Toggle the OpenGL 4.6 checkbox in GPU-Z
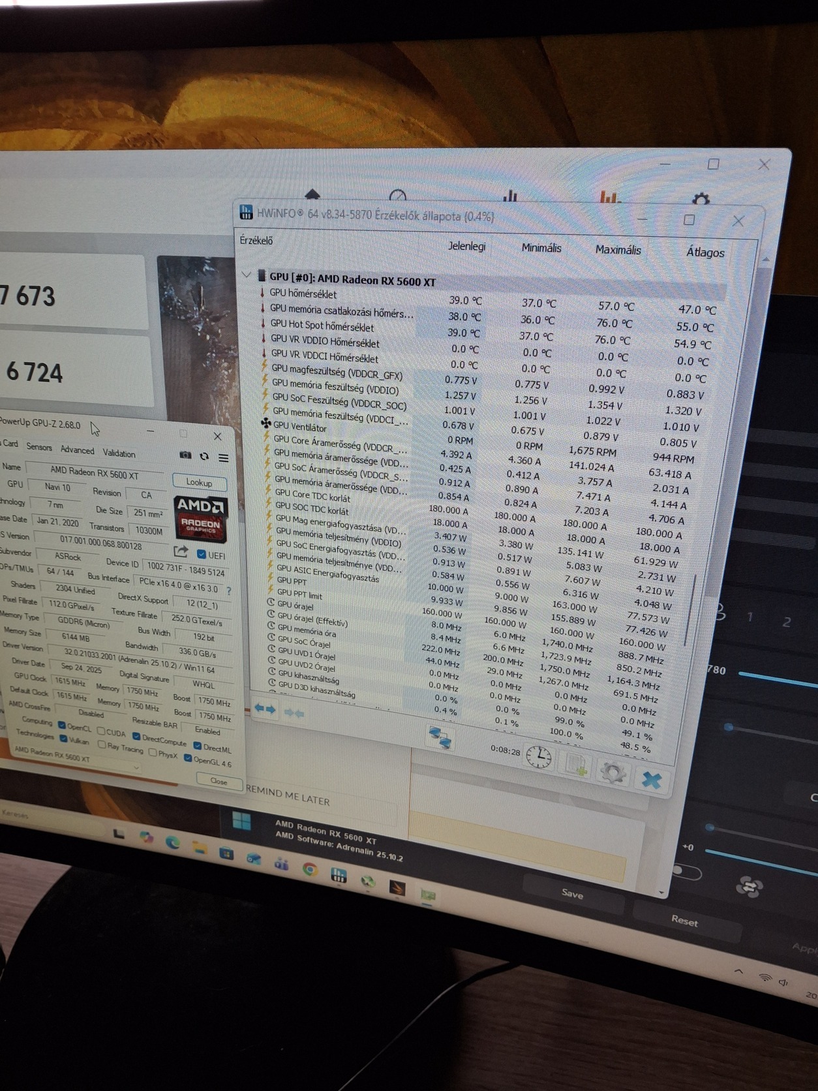Screen dimensions: 818x1091 click(187, 758)
